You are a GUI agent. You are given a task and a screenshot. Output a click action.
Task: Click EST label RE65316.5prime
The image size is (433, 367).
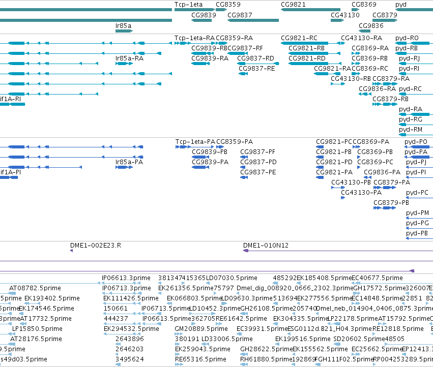tap(201, 359)
